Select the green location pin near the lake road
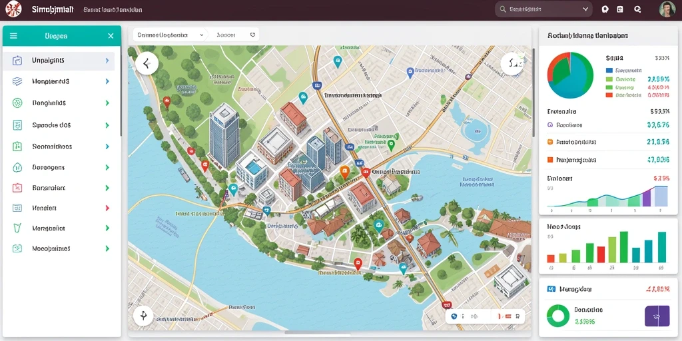The image size is (682, 341). (x=391, y=145)
